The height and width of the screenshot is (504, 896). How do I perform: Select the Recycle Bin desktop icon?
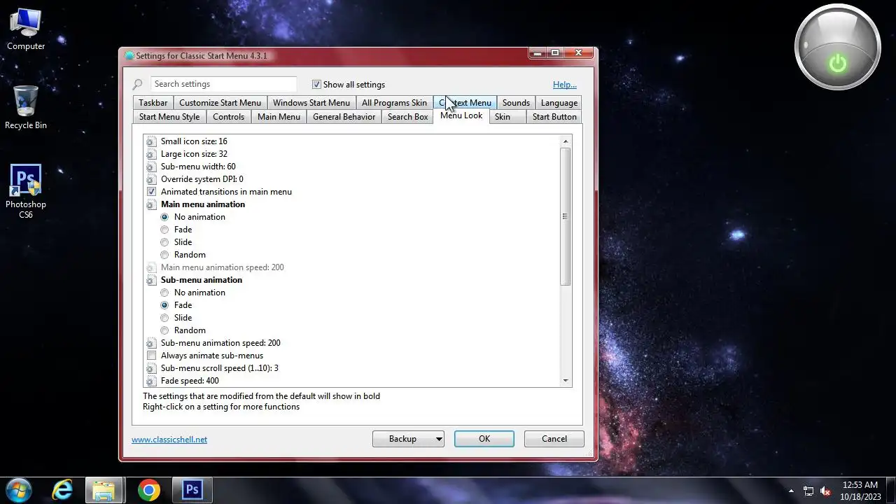tap(26, 108)
